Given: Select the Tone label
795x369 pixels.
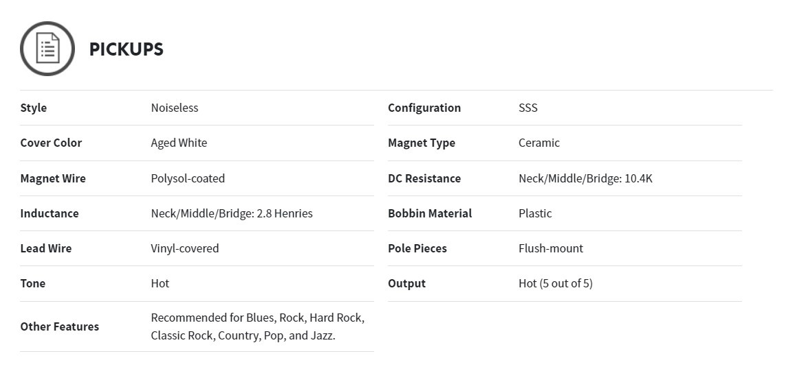Looking at the screenshot, I should [33, 283].
